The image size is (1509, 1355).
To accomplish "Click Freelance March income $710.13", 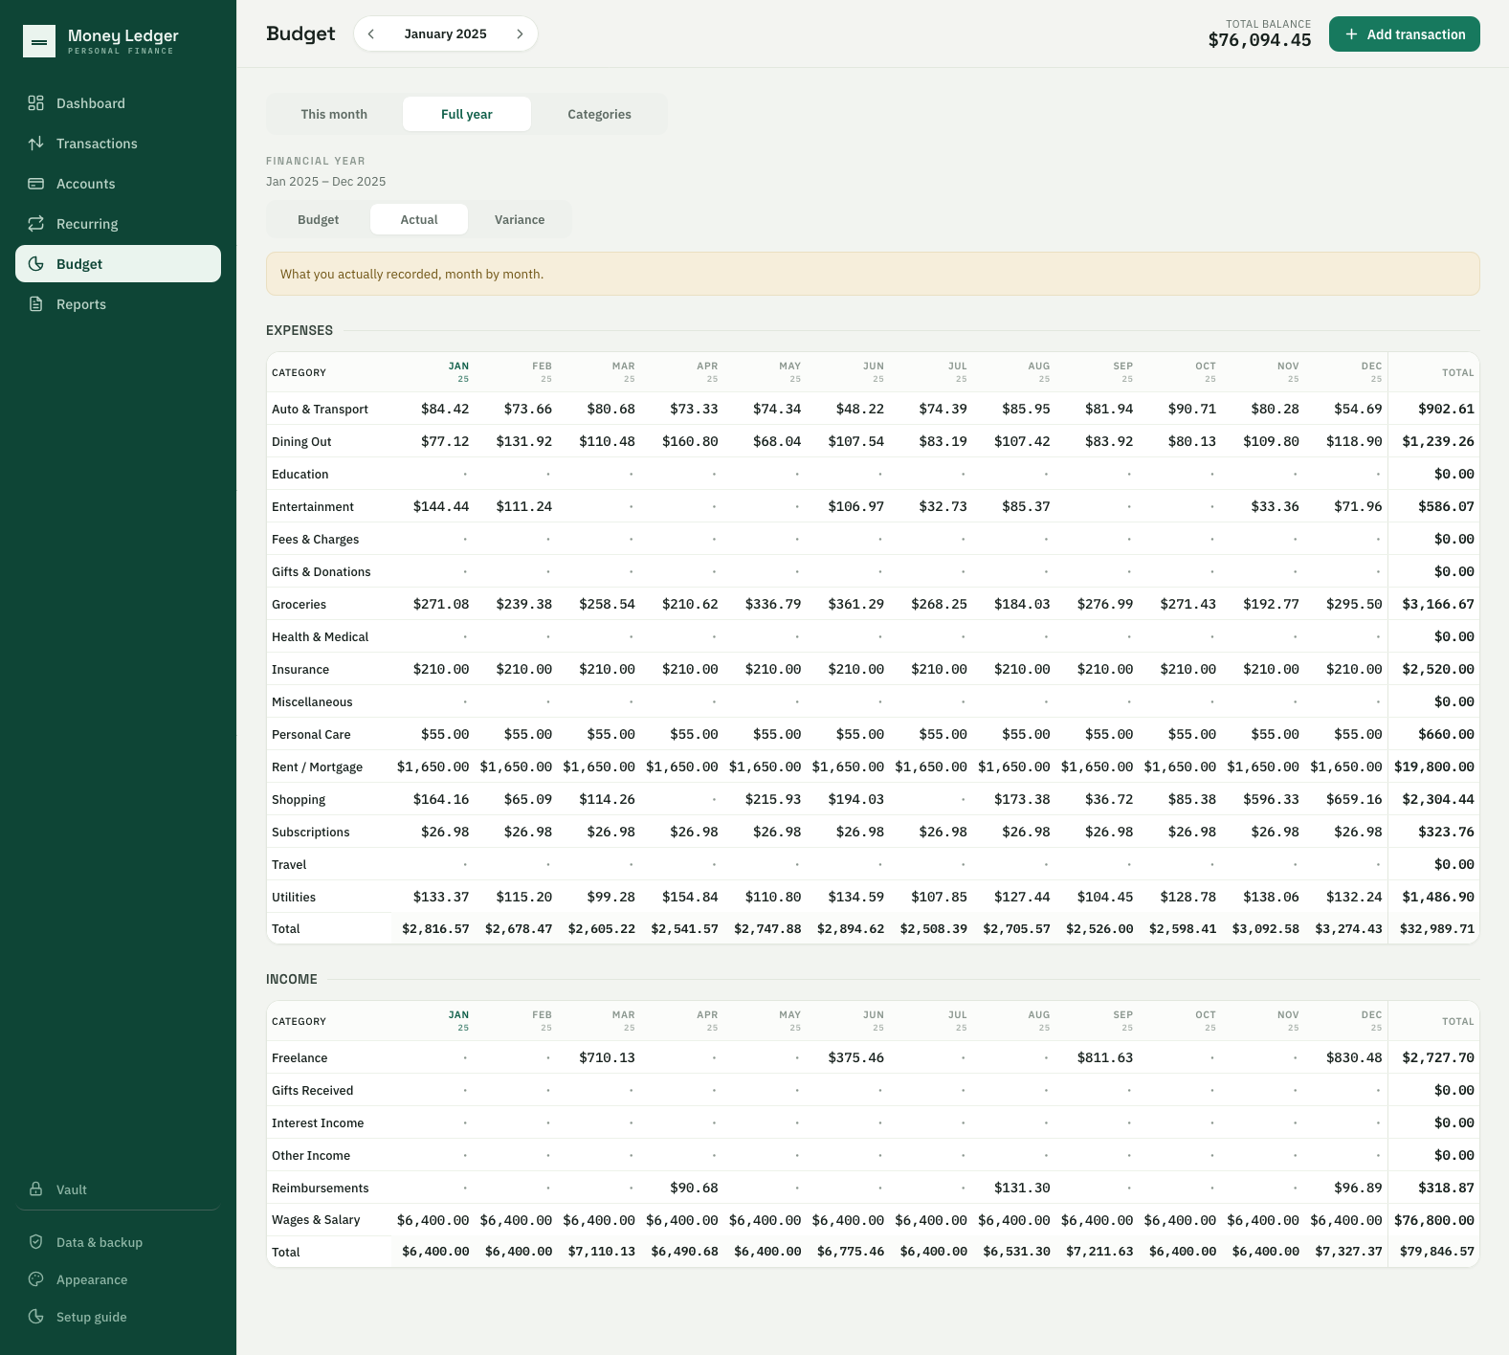I will pyautogui.click(x=607, y=1057).
